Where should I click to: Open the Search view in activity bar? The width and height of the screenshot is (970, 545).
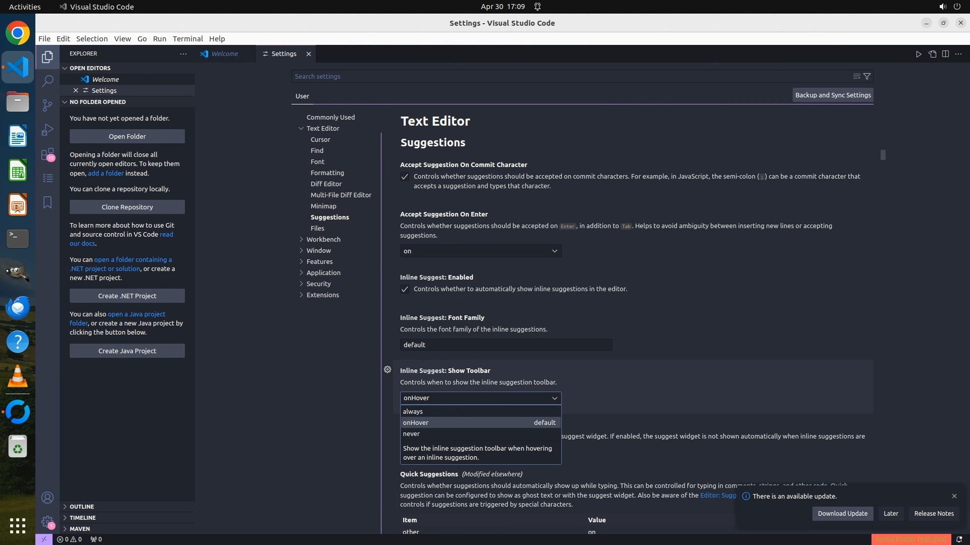pos(47,81)
